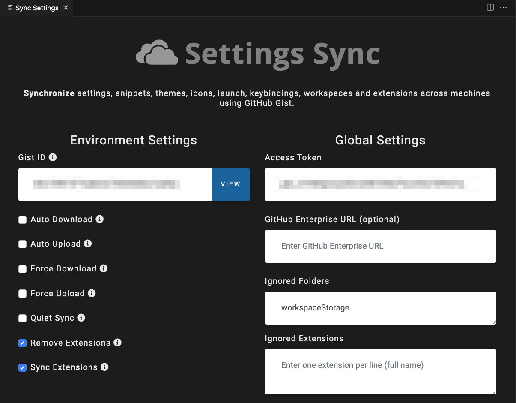
Task: Click the Auto Download info icon
Action: click(x=100, y=219)
